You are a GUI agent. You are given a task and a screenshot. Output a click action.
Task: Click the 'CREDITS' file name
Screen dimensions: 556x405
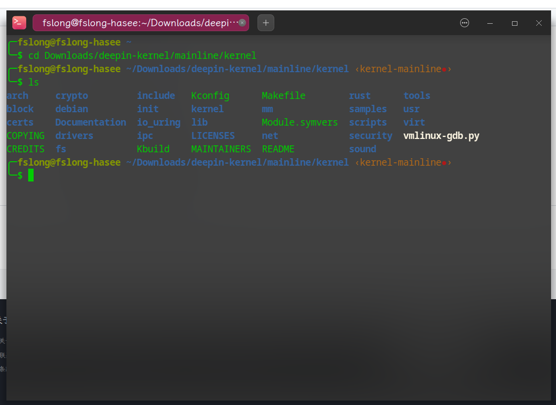tap(26, 149)
